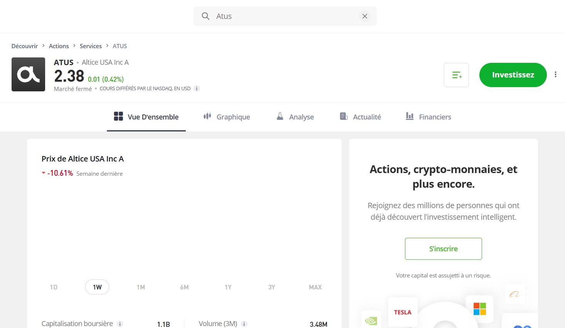565x328 pixels.
Task: Click the Analyse flask icon
Action: click(280, 116)
